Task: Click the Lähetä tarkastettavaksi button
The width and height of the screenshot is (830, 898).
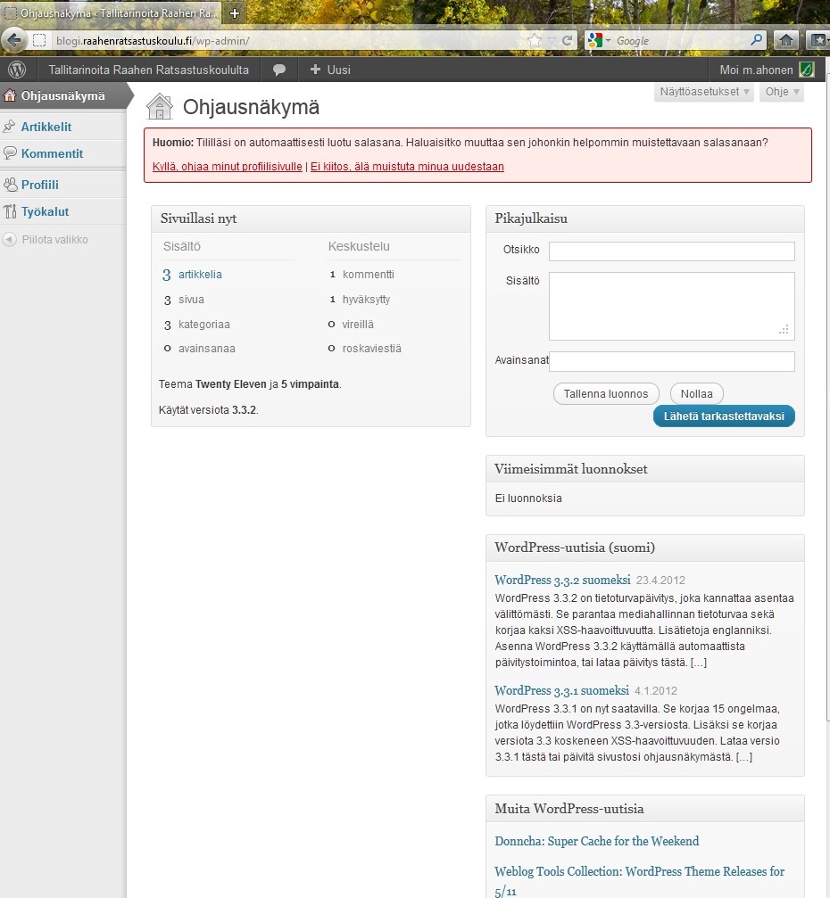Action: point(724,416)
